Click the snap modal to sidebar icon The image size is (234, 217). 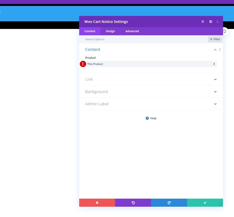(x=211, y=22)
